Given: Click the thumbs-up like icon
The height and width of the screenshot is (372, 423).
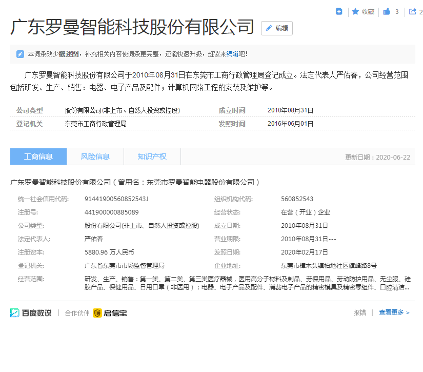Looking at the screenshot, I should click(x=387, y=11).
